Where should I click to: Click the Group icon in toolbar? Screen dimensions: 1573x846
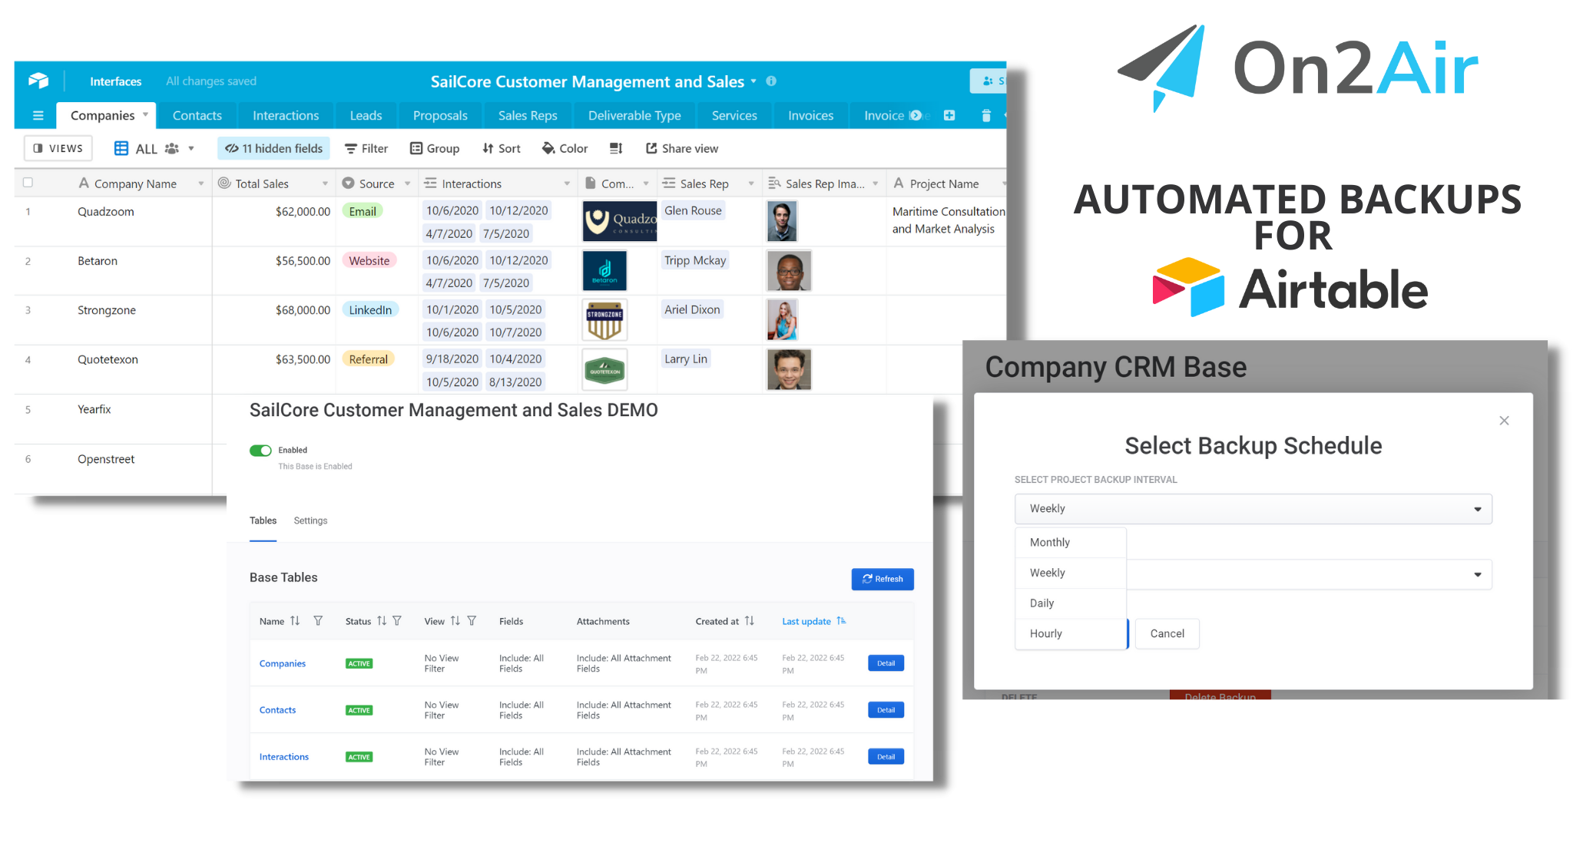(x=432, y=148)
